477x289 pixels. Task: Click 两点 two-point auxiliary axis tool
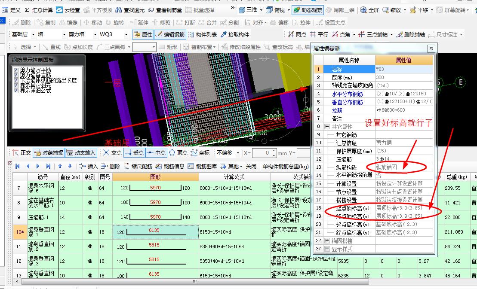click(x=297, y=35)
